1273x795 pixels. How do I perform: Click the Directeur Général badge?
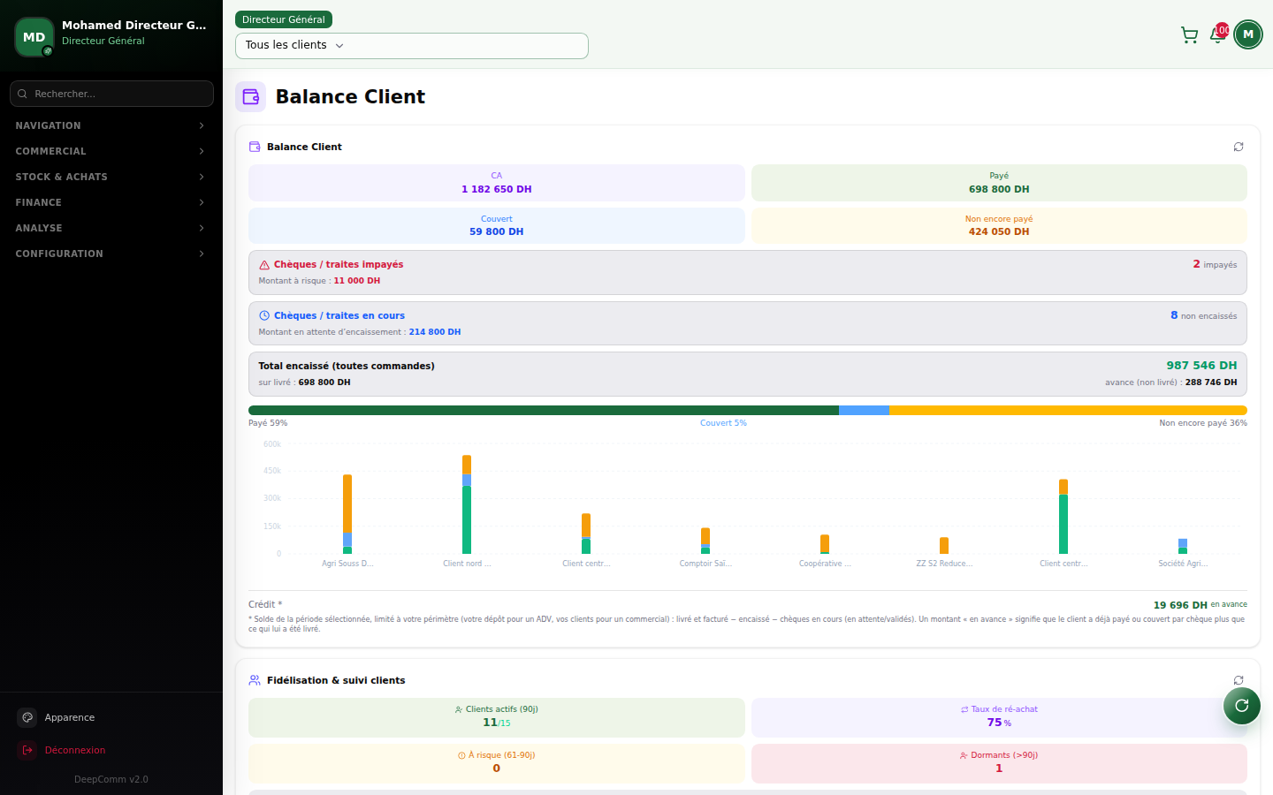tap(284, 19)
